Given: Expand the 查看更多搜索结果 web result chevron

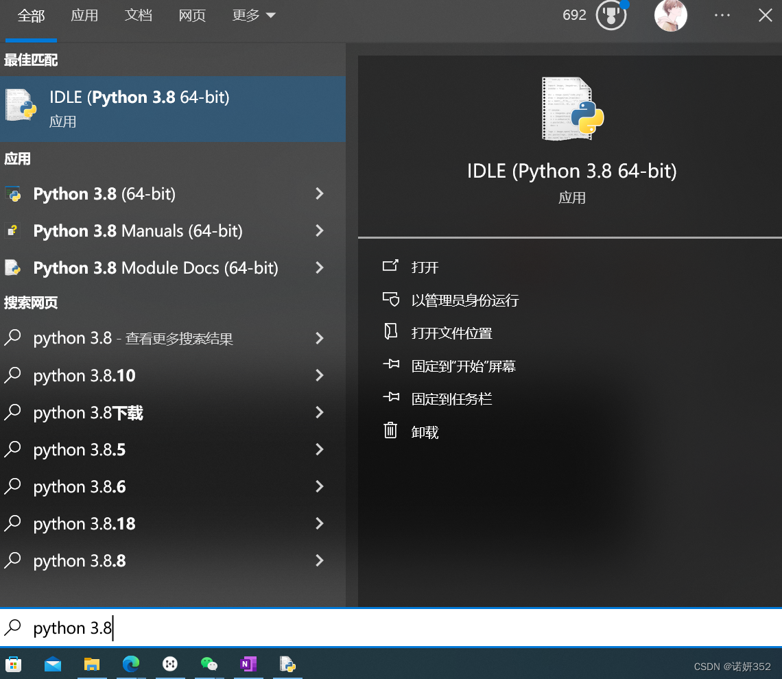Looking at the screenshot, I should [x=320, y=338].
